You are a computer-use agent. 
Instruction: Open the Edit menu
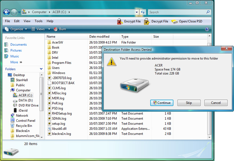(17, 21)
